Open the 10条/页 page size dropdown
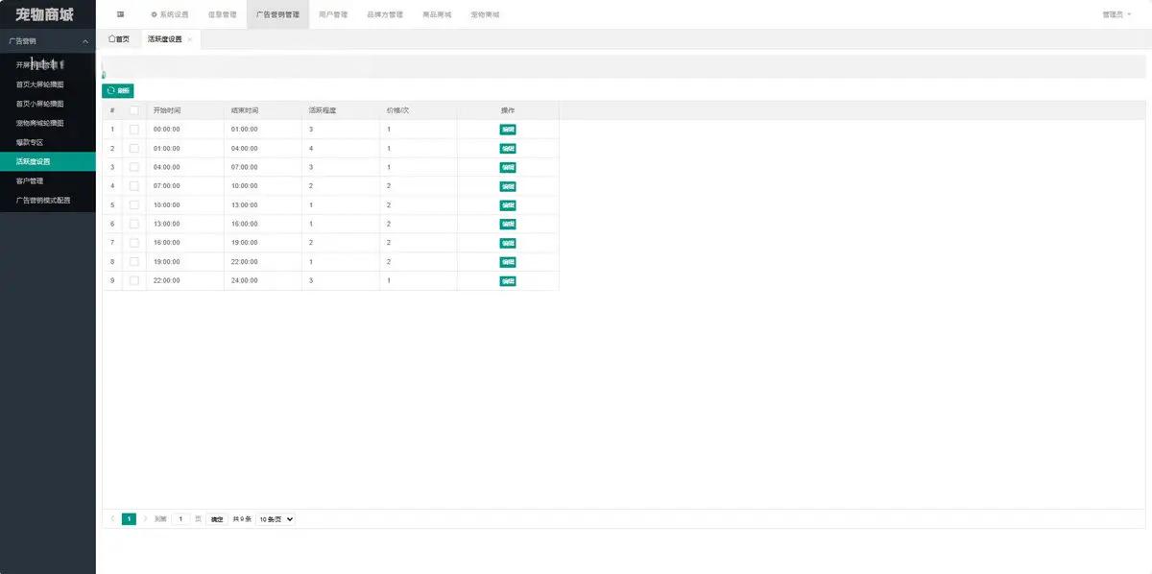Image resolution: width=1152 pixels, height=574 pixels. click(276, 519)
